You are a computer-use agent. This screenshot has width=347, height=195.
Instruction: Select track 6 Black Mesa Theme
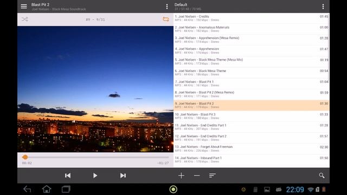pos(252,73)
